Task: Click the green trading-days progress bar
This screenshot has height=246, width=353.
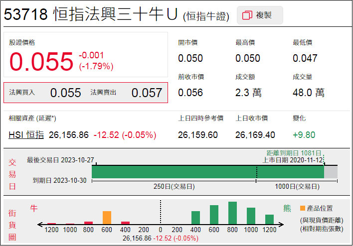Action: (208, 172)
